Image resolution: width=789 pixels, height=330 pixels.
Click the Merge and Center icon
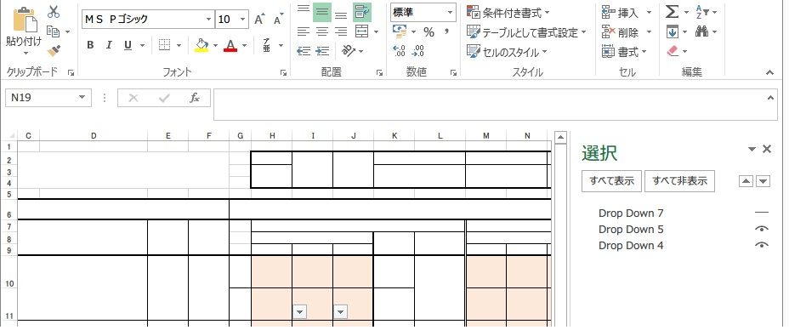pyautogui.click(x=362, y=31)
